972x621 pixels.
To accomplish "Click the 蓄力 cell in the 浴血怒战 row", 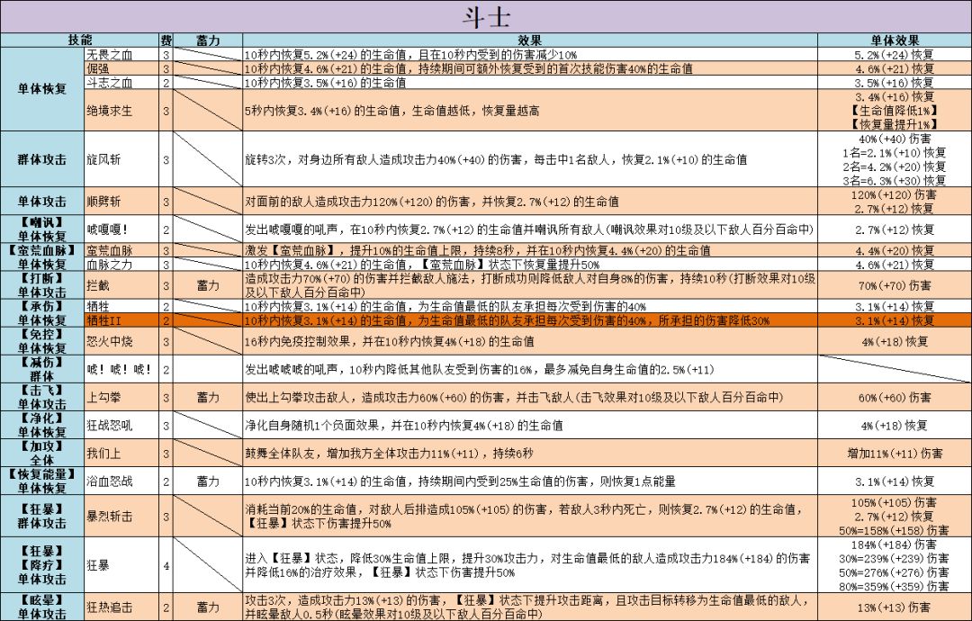I will pyautogui.click(x=208, y=481).
